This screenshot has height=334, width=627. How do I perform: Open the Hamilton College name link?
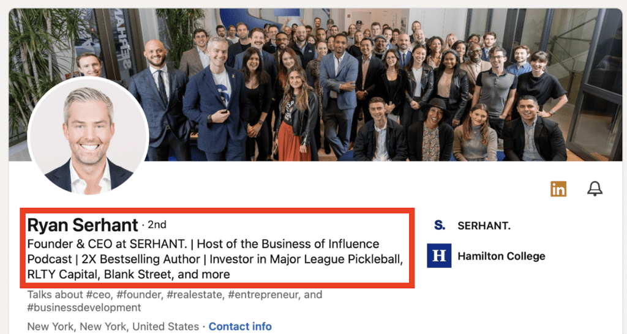pos(501,256)
